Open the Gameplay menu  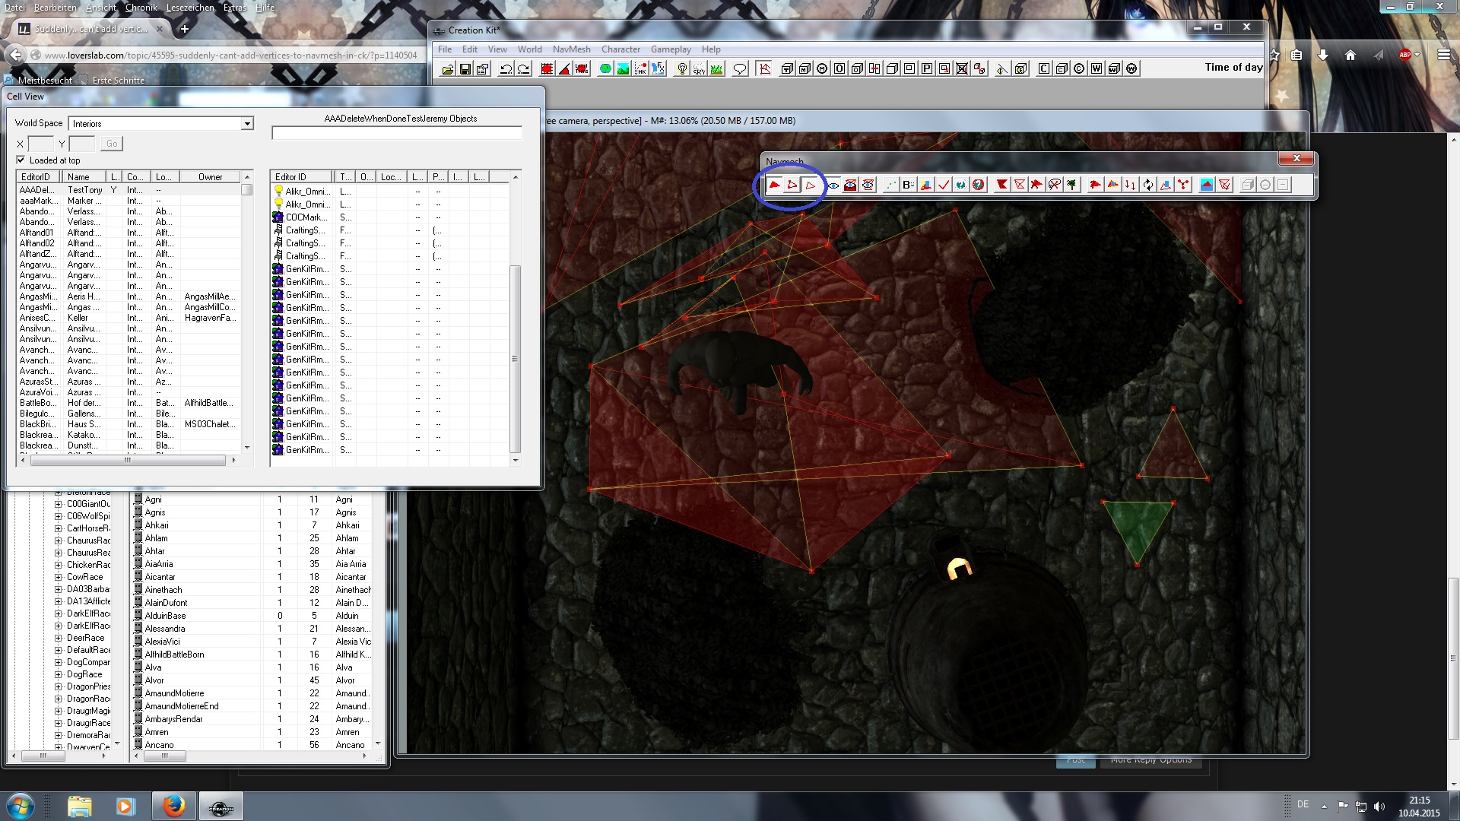[x=671, y=49]
